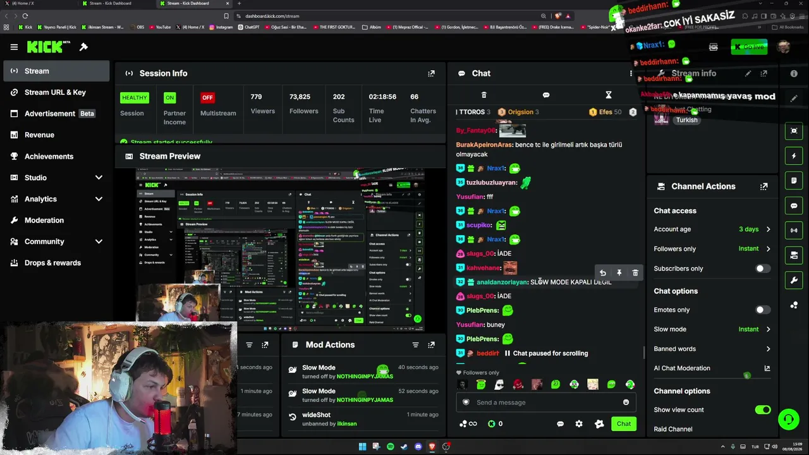809x455 pixels.
Task: Click the Windows Start button
Action: tap(362, 447)
